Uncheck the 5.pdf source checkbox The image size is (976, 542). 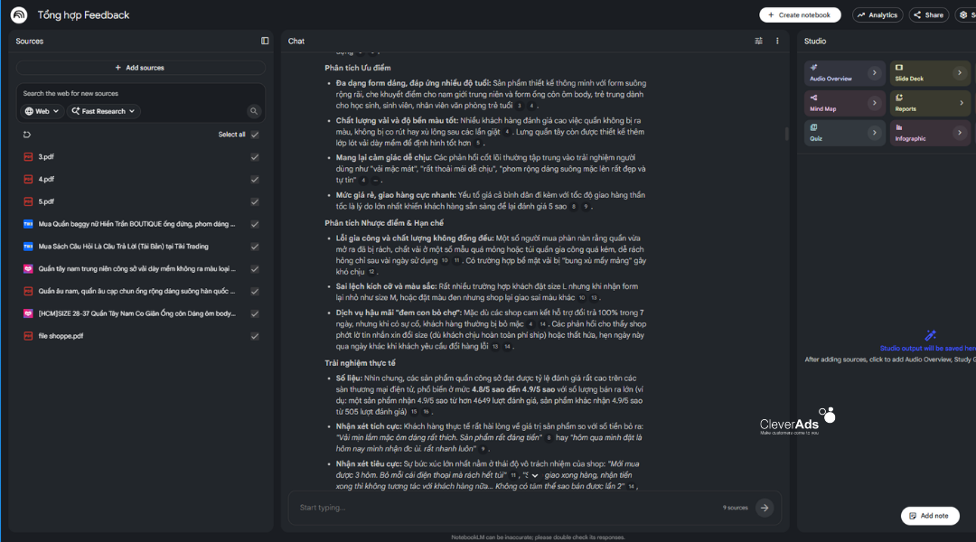[255, 201]
